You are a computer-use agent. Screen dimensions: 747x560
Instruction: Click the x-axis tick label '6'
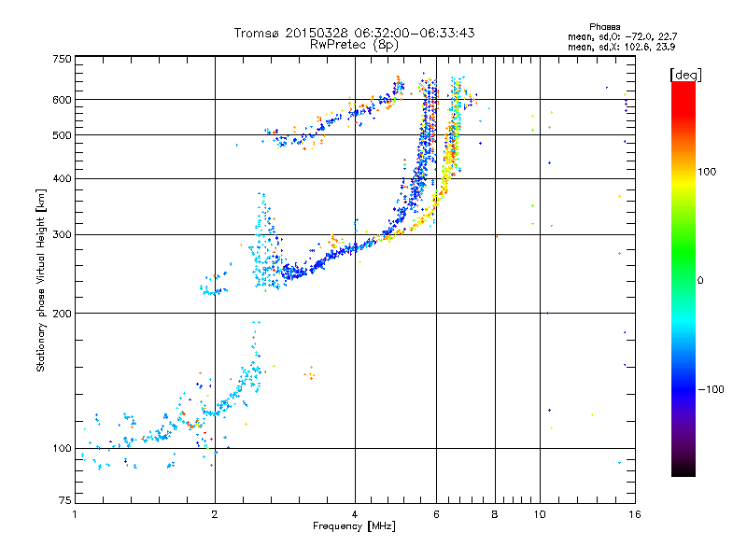pyautogui.click(x=436, y=514)
